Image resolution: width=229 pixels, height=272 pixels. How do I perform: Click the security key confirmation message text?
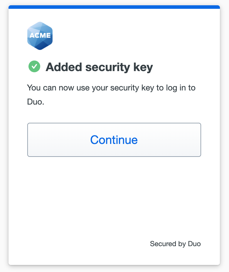(x=111, y=95)
